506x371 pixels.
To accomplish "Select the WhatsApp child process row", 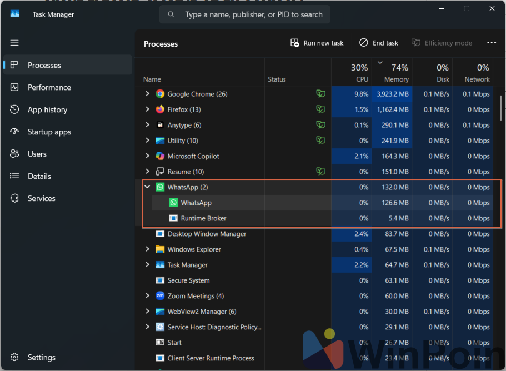I will coord(322,203).
